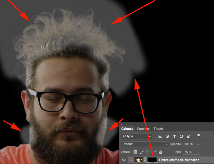Image resolution: width=214 pixels, height=164 pixels.
Task: Switch to the Couches tab
Action: (x=143, y=129)
